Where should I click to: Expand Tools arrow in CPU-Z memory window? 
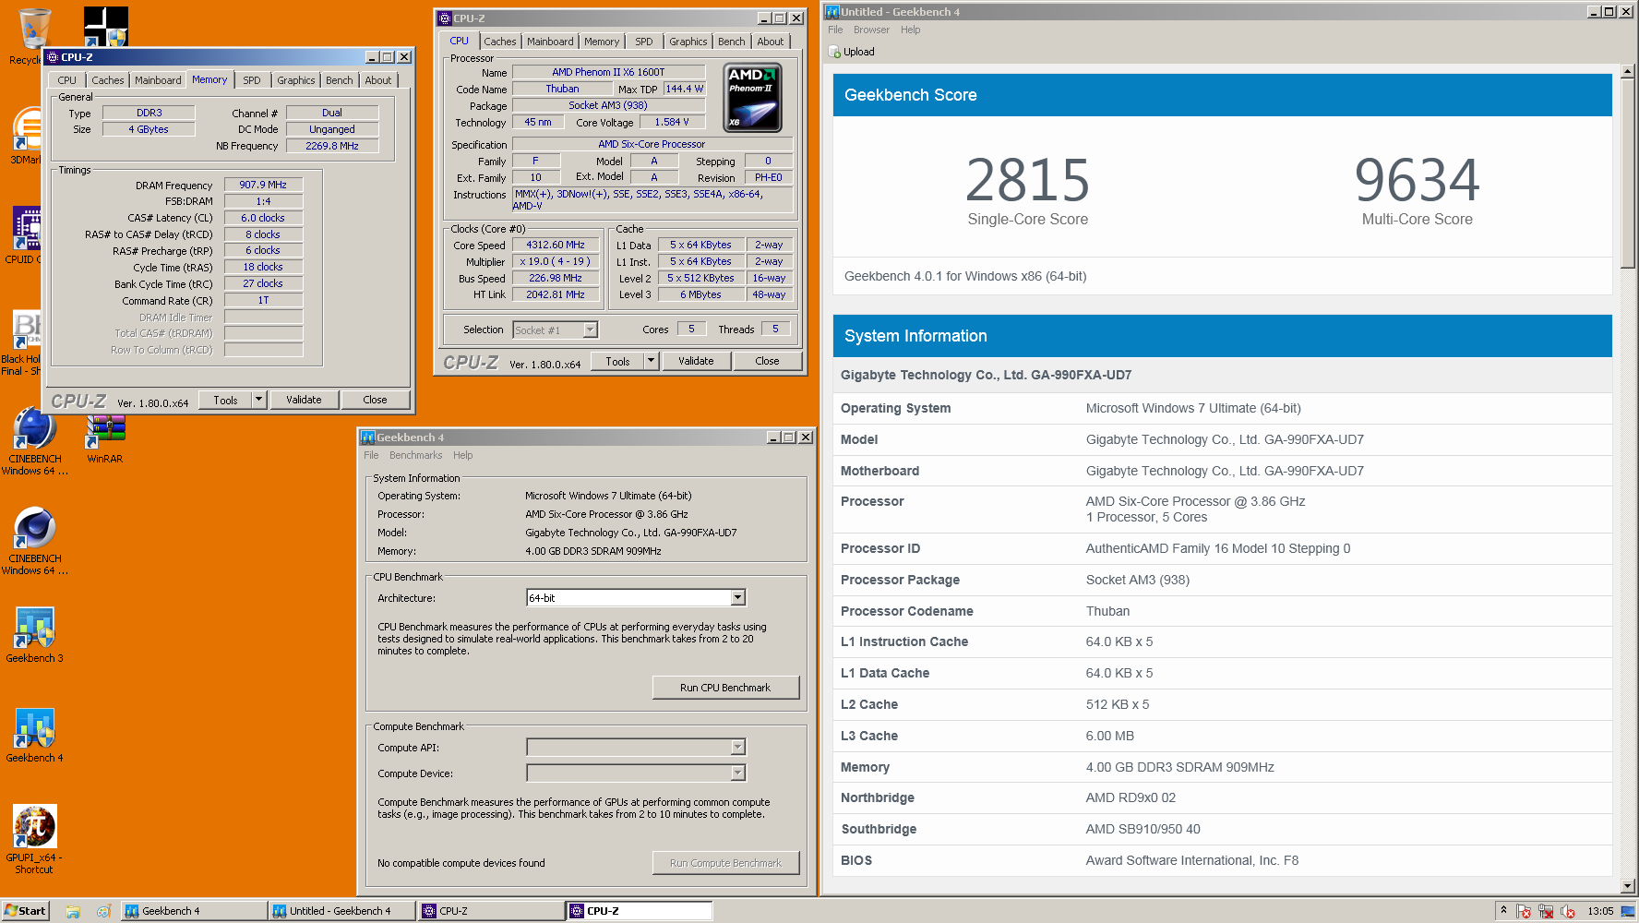tap(258, 400)
